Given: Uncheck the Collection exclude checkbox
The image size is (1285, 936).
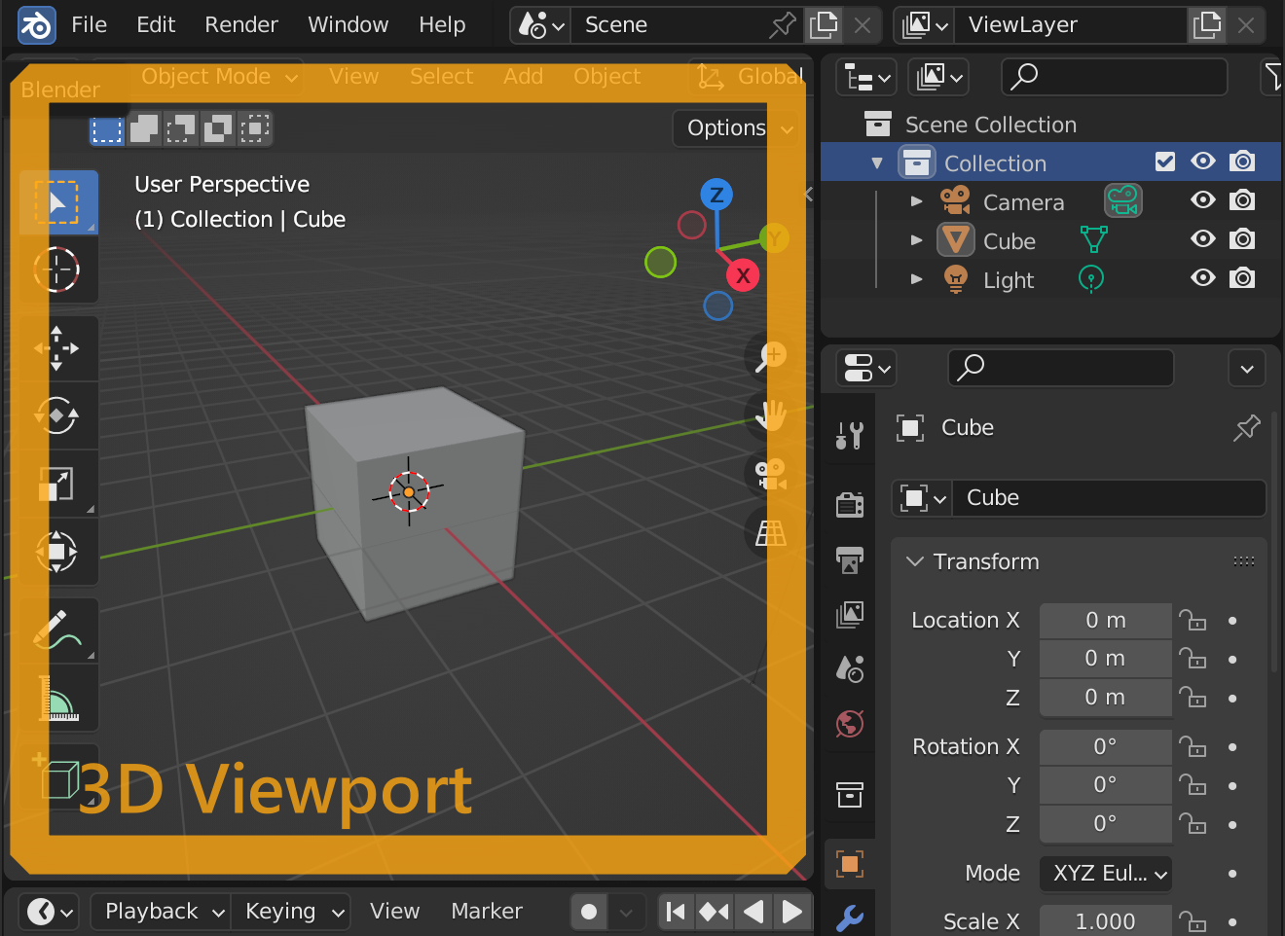Looking at the screenshot, I should [x=1164, y=162].
